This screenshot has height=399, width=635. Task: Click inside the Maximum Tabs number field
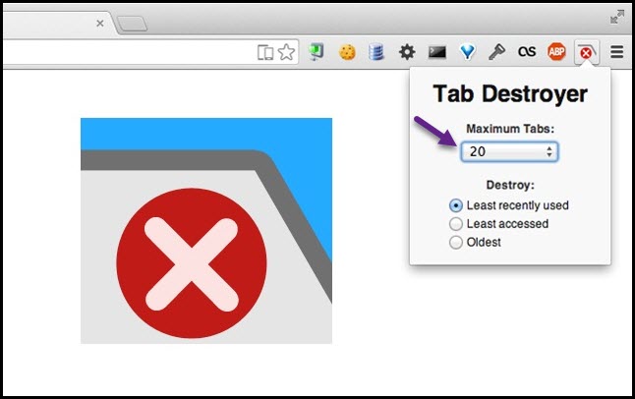click(509, 151)
